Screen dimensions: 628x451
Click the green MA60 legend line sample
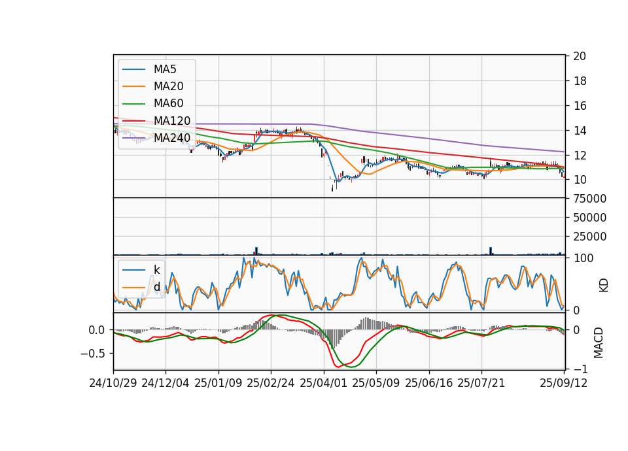click(x=133, y=104)
